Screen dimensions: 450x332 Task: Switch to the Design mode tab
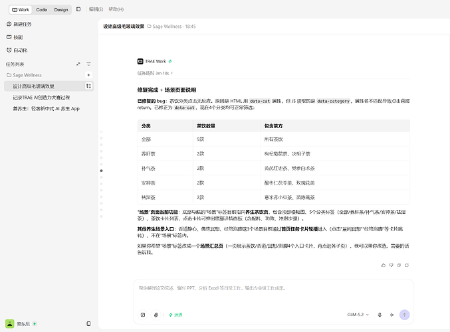61,10
